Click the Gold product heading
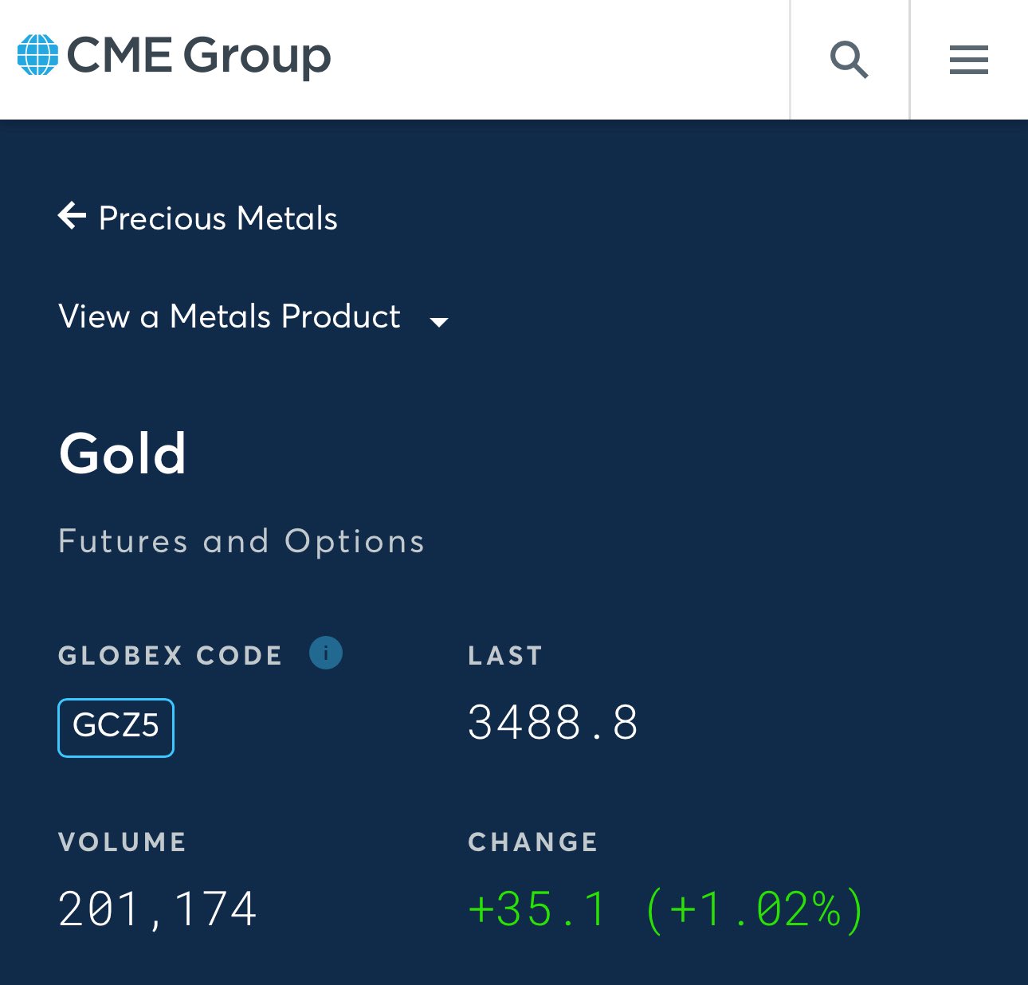Viewport: 1028px width, 985px height. (x=123, y=453)
